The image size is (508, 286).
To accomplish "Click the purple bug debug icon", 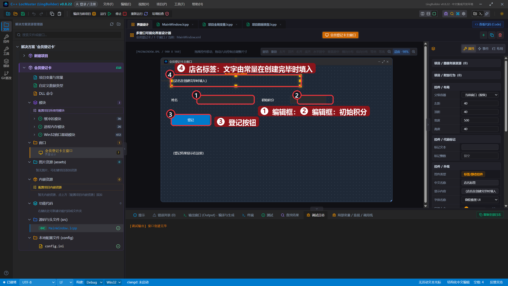I will [446, 14].
